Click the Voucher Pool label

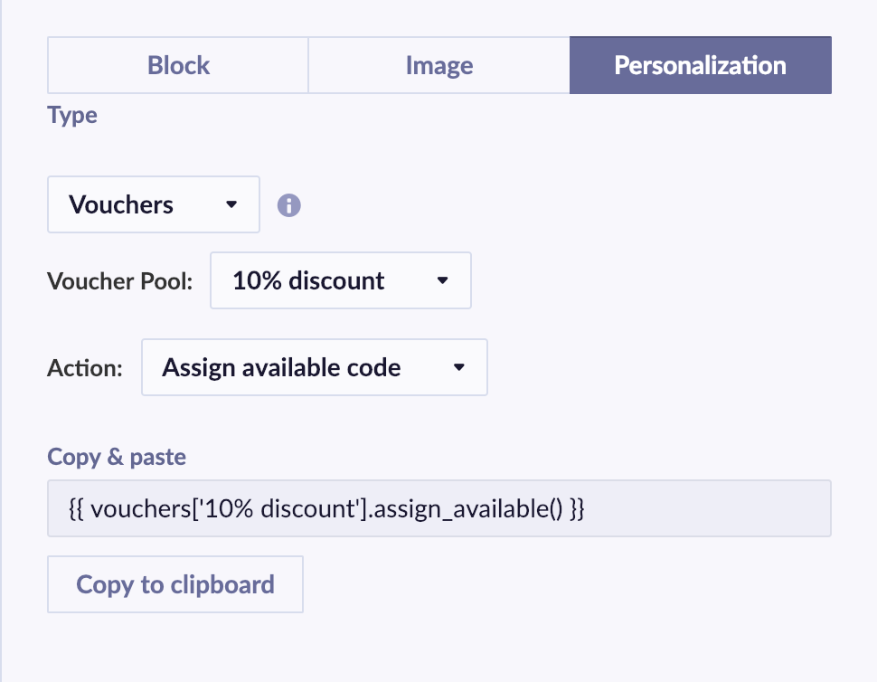point(120,281)
